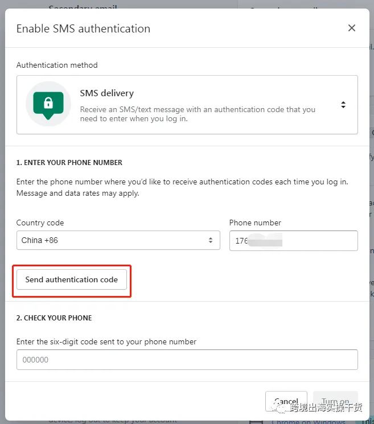Image resolution: width=374 pixels, height=424 pixels.
Task: Click the green SMS lock bubble icon
Action: pos(48,104)
